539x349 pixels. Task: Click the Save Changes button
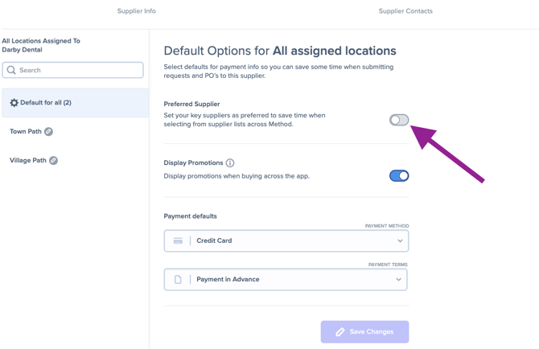364,332
